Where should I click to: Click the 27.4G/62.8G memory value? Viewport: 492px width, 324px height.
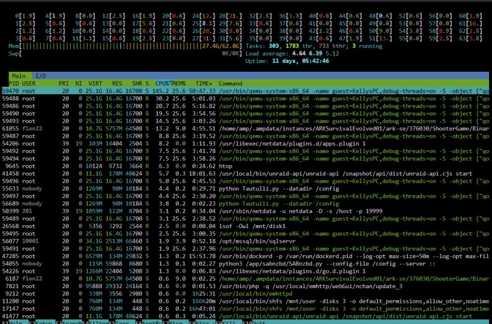[x=221, y=46]
